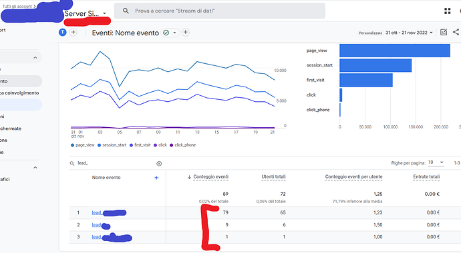
Task: Click the share report icon
Action: [456, 32]
